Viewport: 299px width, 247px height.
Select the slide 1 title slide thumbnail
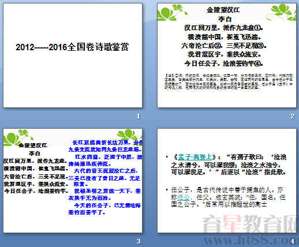[x=73, y=55]
